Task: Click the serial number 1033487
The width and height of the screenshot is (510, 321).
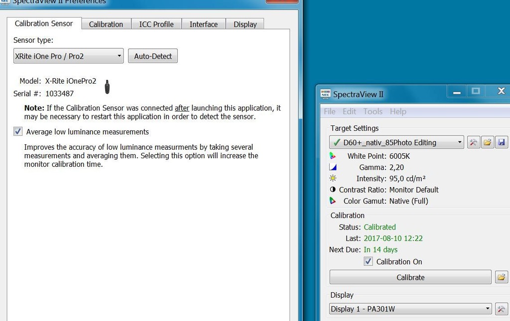Action: pos(60,94)
